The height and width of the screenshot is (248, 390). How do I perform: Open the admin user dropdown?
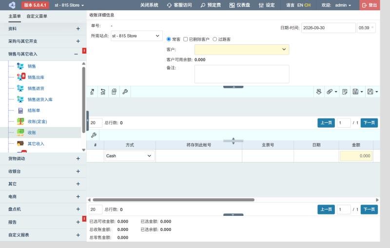[343, 5]
